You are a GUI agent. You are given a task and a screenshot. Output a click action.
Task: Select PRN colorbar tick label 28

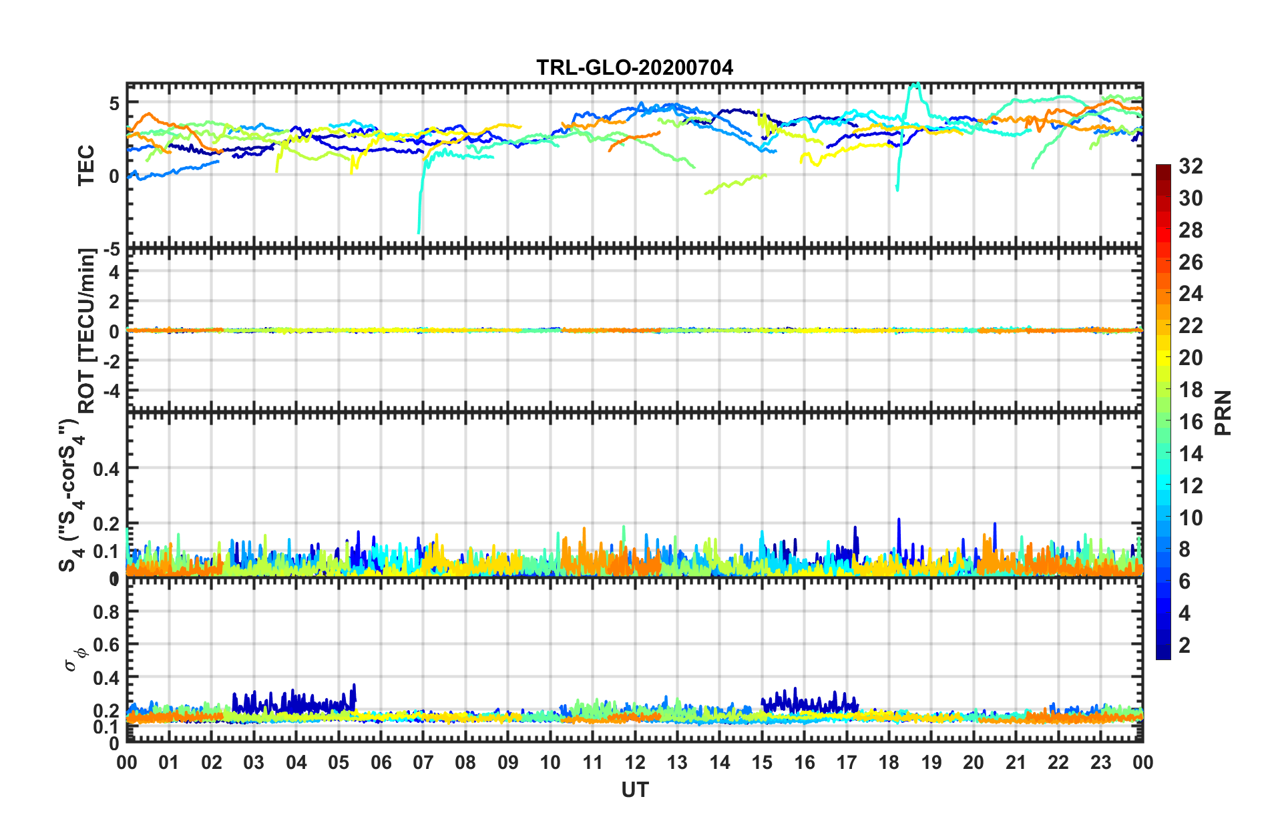(x=1191, y=230)
